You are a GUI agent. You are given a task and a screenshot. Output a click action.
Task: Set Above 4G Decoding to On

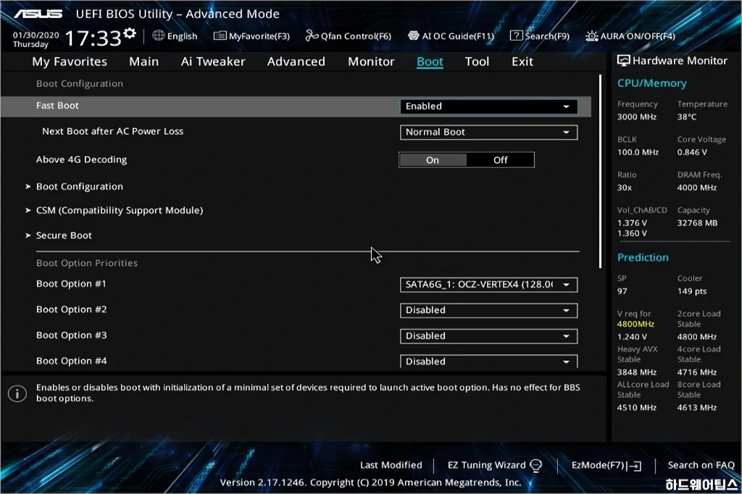(433, 160)
